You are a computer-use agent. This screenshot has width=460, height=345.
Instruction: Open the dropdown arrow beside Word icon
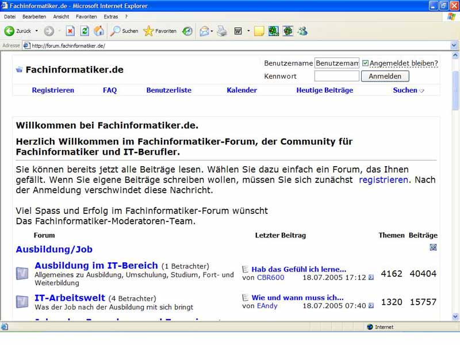(x=248, y=31)
